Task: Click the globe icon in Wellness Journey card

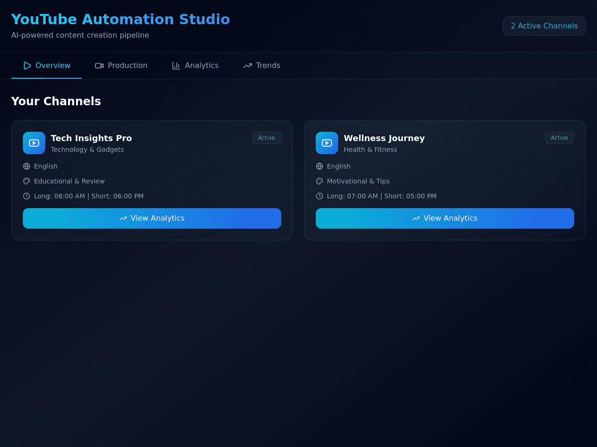Action: (x=319, y=166)
